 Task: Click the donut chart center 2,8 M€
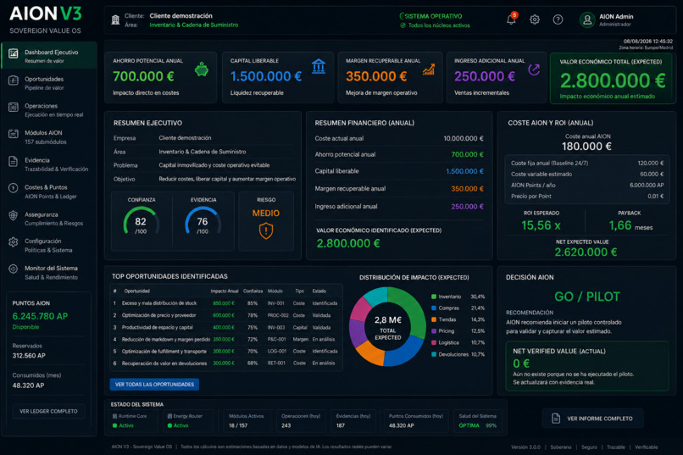coord(387,320)
